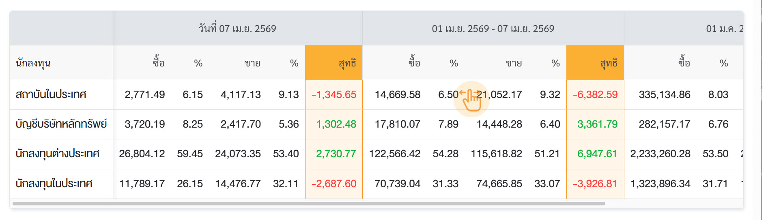The width and height of the screenshot is (768, 220).
Task: Click the swipe hand gesture icon
Action: (471, 99)
